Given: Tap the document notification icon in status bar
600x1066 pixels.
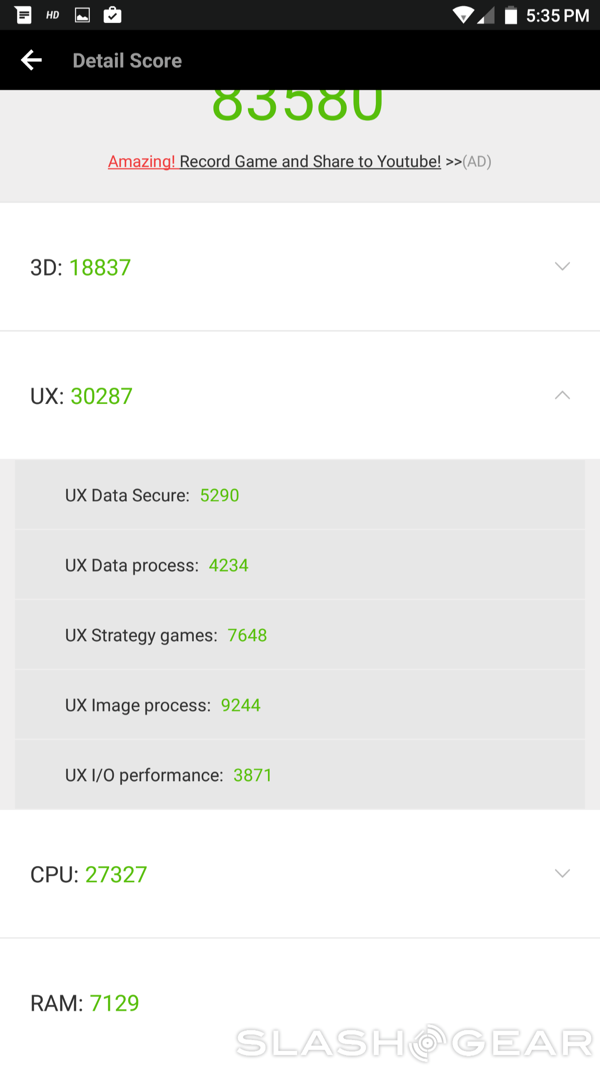Looking at the screenshot, I should (23, 15).
